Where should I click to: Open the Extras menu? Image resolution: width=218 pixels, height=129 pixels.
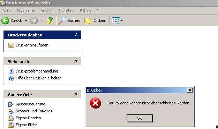point(85,11)
